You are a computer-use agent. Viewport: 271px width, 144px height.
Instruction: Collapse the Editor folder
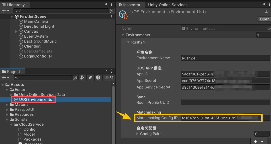click(x=7, y=90)
